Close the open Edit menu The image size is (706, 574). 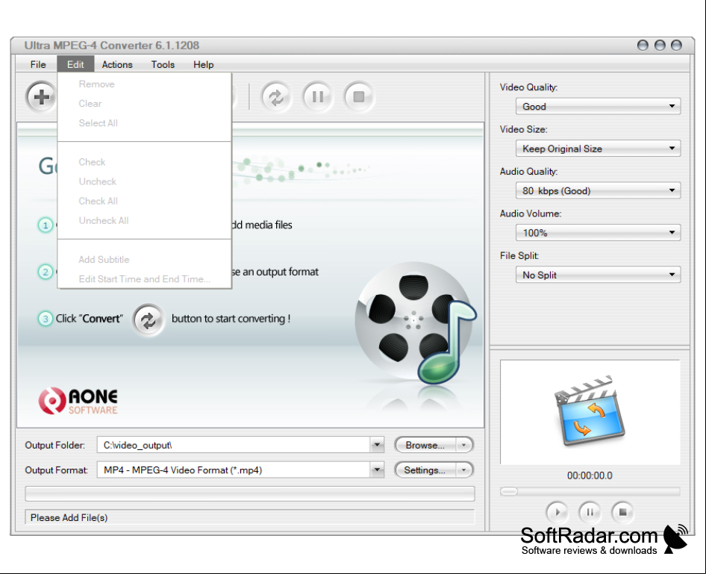click(75, 64)
